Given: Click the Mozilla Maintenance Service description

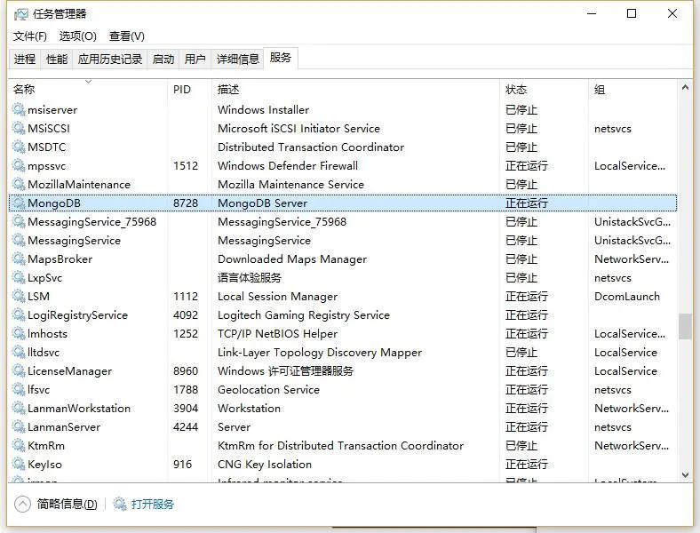Looking at the screenshot, I should (x=290, y=185).
